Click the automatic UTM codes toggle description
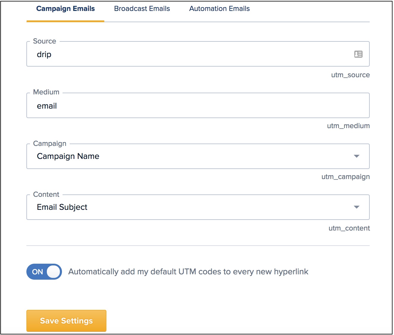 tap(188, 272)
